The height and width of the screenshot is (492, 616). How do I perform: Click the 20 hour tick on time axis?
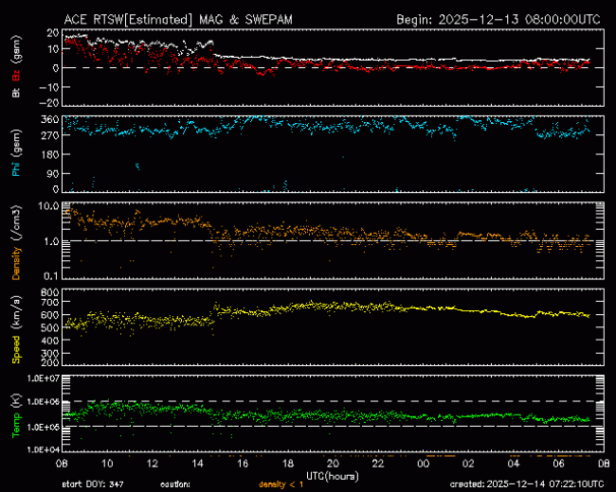pos(333,463)
